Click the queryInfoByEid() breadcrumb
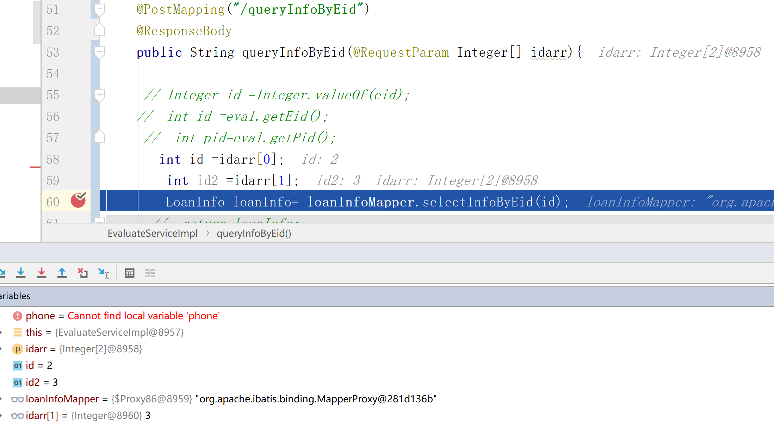Screen dimensions: 774x427 tap(254, 234)
